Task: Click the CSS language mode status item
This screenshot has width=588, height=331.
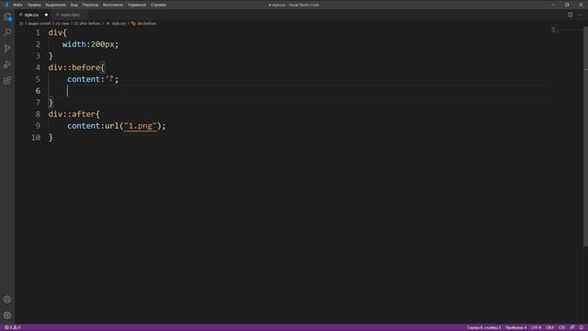Action: pyautogui.click(x=561, y=327)
